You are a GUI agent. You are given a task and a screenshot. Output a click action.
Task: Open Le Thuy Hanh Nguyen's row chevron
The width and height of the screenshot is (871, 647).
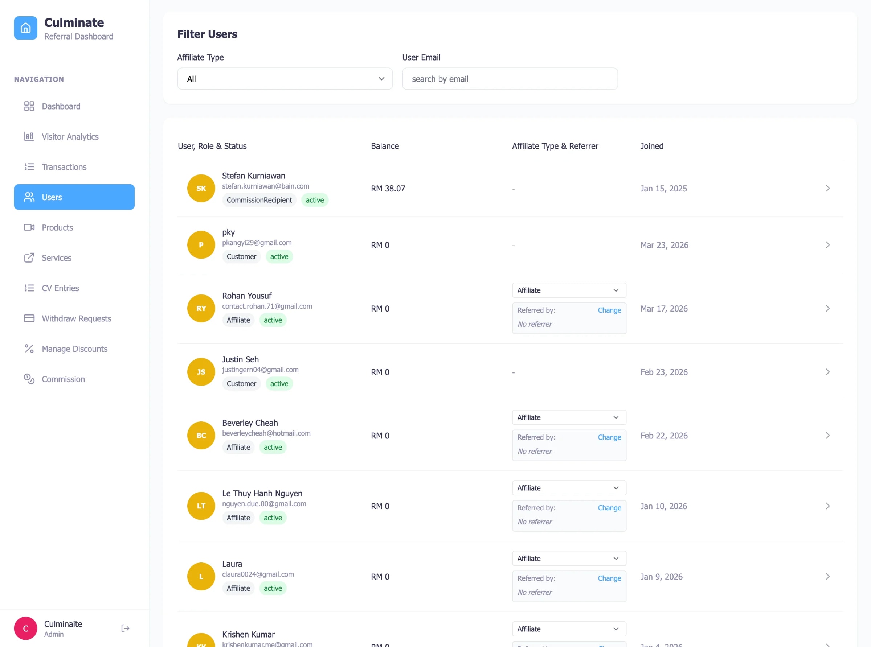827,506
